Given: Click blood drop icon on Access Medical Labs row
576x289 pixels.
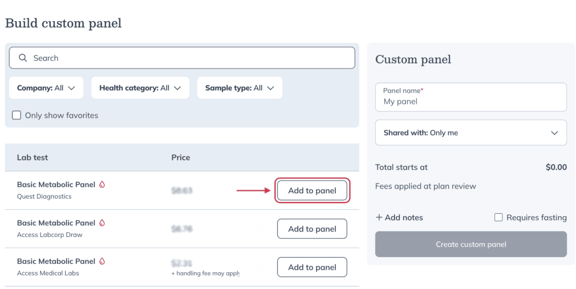Looking at the screenshot, I should point(102,261).
